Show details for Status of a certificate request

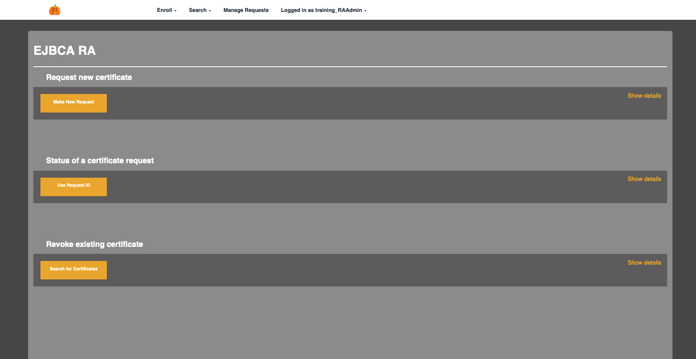click(644, 179)
